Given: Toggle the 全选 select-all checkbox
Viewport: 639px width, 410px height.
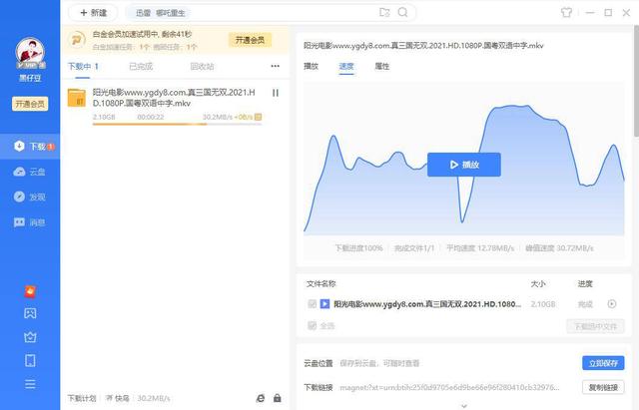Looking at the screenshot, I should pos(313,326).
